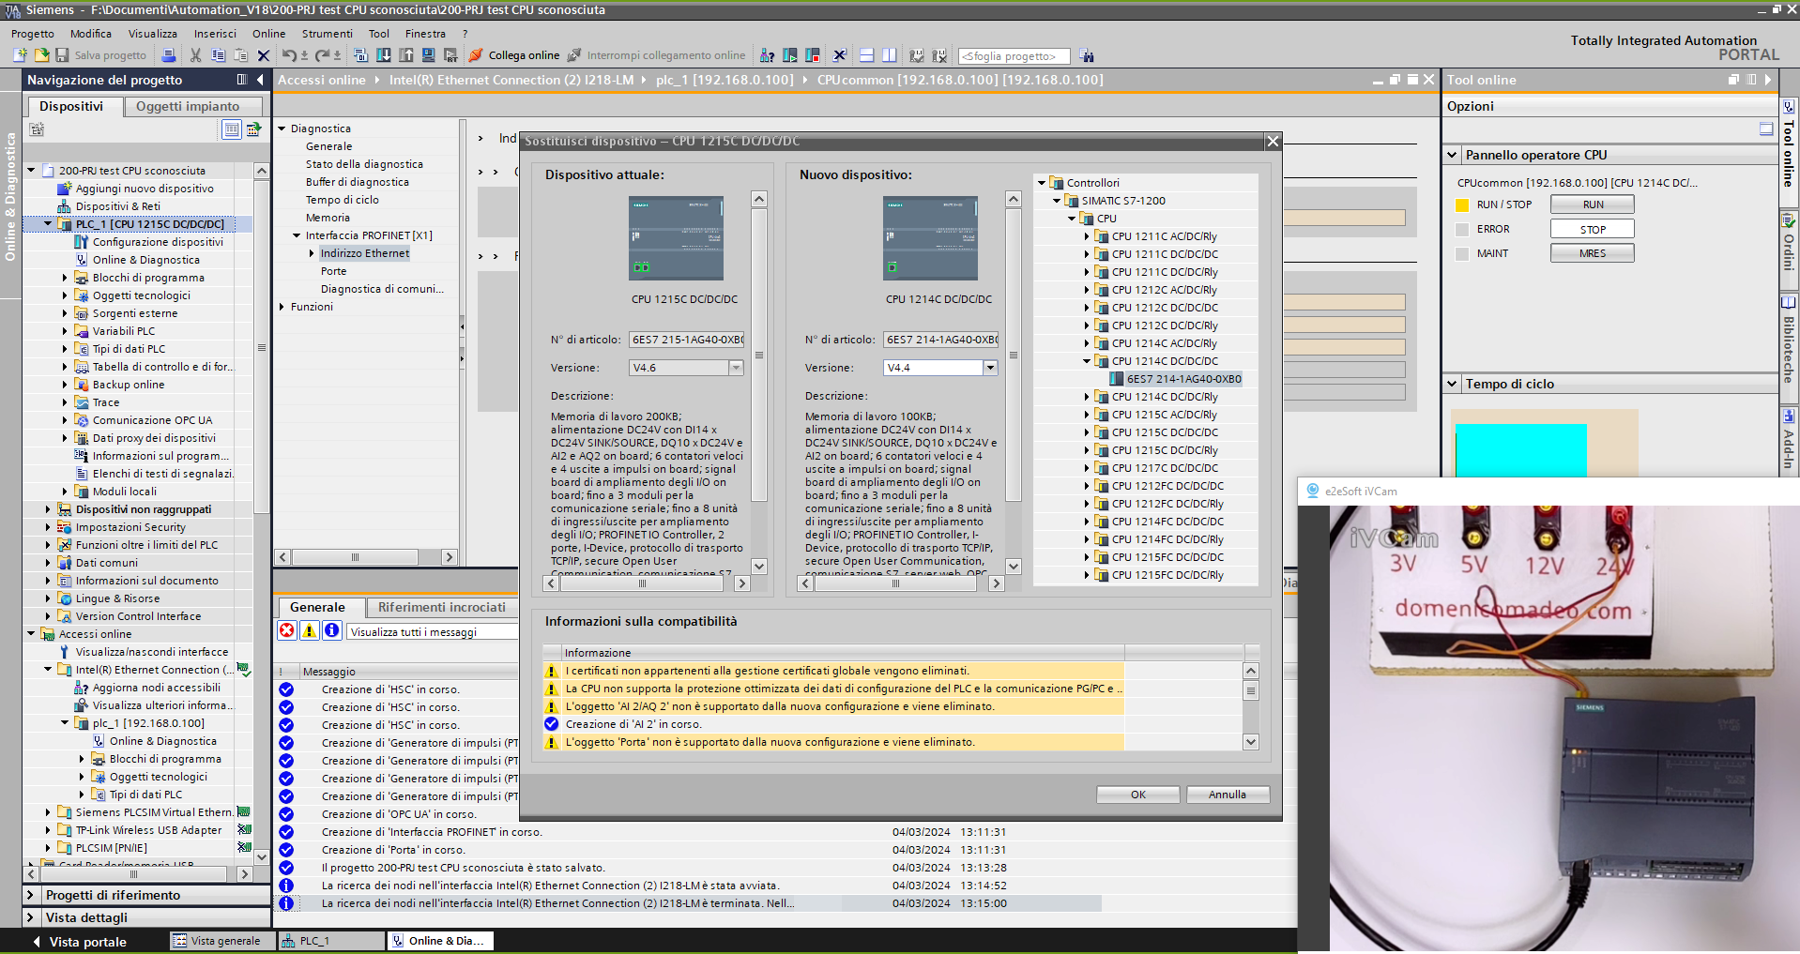1800x954 pixels.
Task: Click new device N° di articolo field
Action: (x=940, y=340)
